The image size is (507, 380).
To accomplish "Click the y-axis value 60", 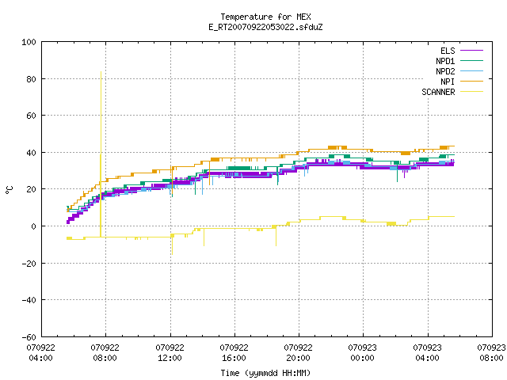I will click(x=32, y=116).
